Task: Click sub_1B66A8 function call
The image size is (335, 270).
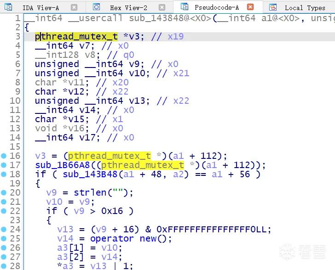Action: [x=63, y=165]
